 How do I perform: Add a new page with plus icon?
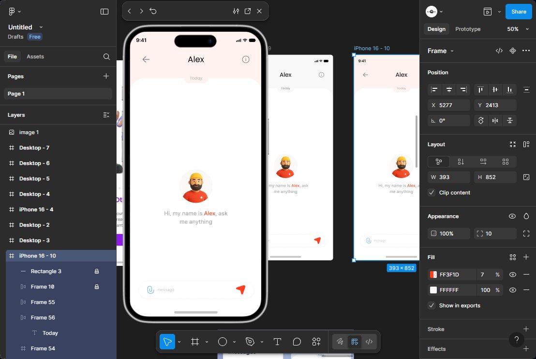point(106,76)
